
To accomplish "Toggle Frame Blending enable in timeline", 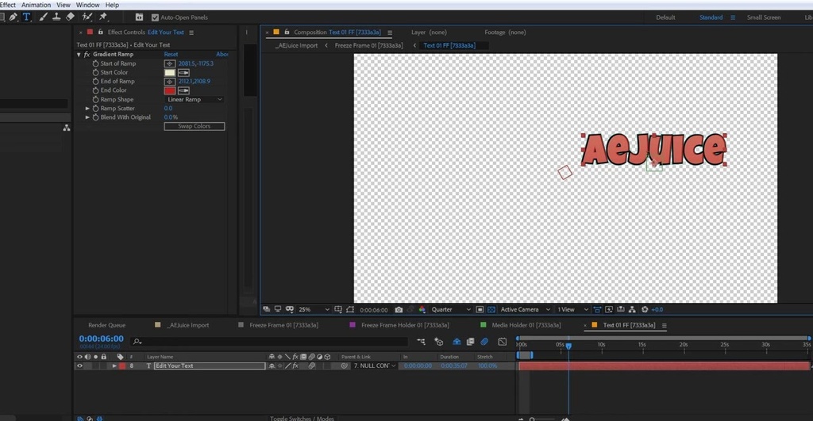I will (470, 342).
